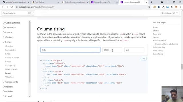Click the Zip input field
Screen dimensions: 183x102
(x=134, y=50)
